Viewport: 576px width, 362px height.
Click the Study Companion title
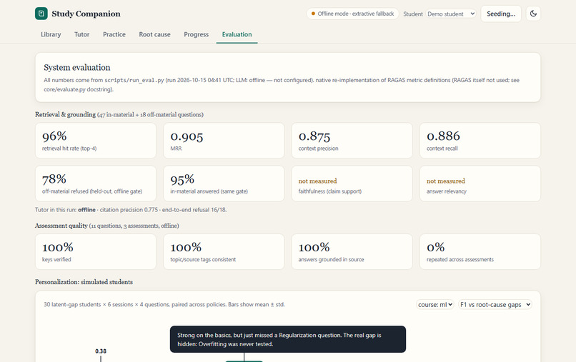coord(86,14)
